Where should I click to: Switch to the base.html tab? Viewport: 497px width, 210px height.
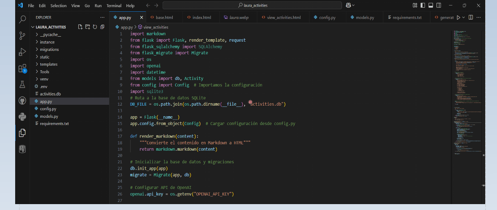165,17
